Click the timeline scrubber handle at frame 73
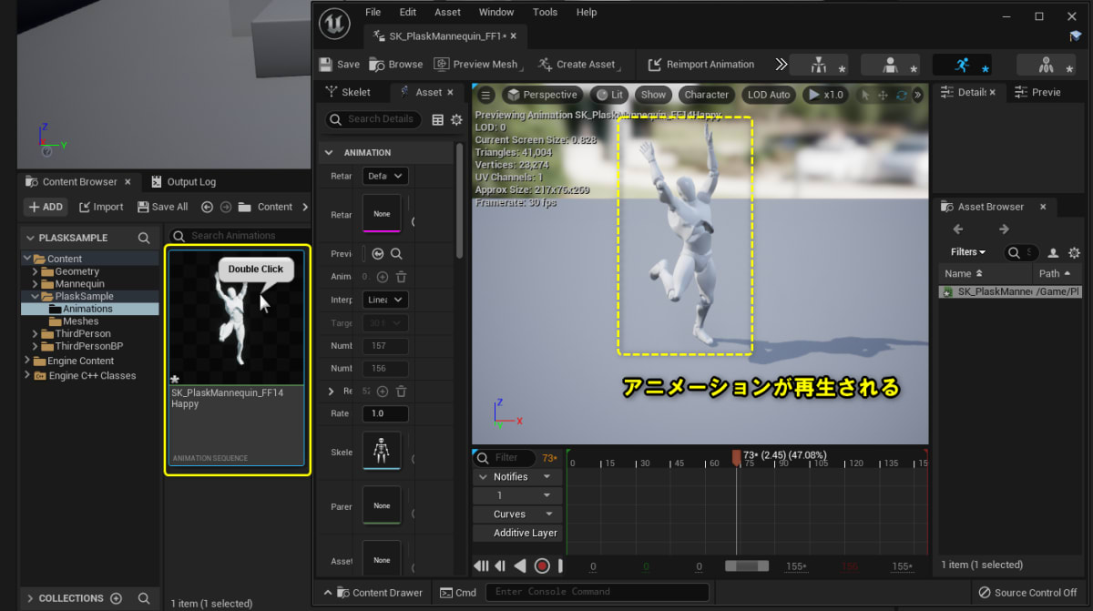Image resolution: width=1093 pixels, height=611 pixels. click(737, 455)
